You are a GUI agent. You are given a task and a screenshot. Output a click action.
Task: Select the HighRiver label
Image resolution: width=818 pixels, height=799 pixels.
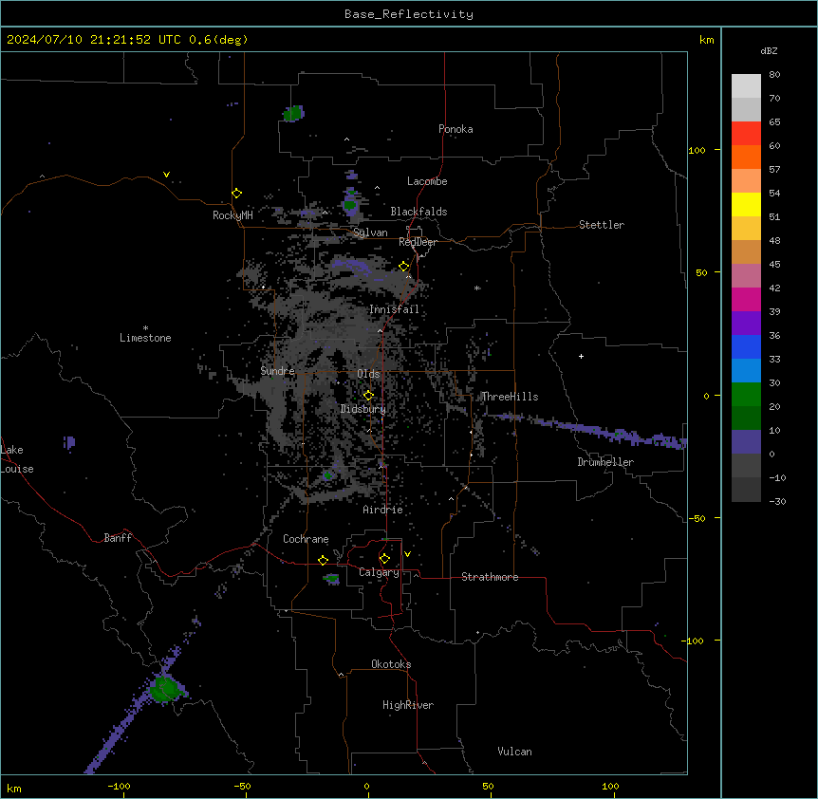point(408,705)
